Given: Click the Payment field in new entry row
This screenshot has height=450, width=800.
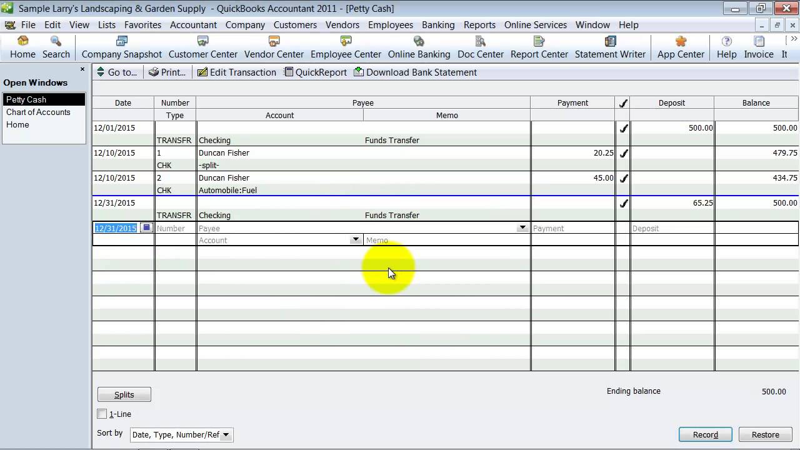Looking at the screenshot, I should 572,228.
